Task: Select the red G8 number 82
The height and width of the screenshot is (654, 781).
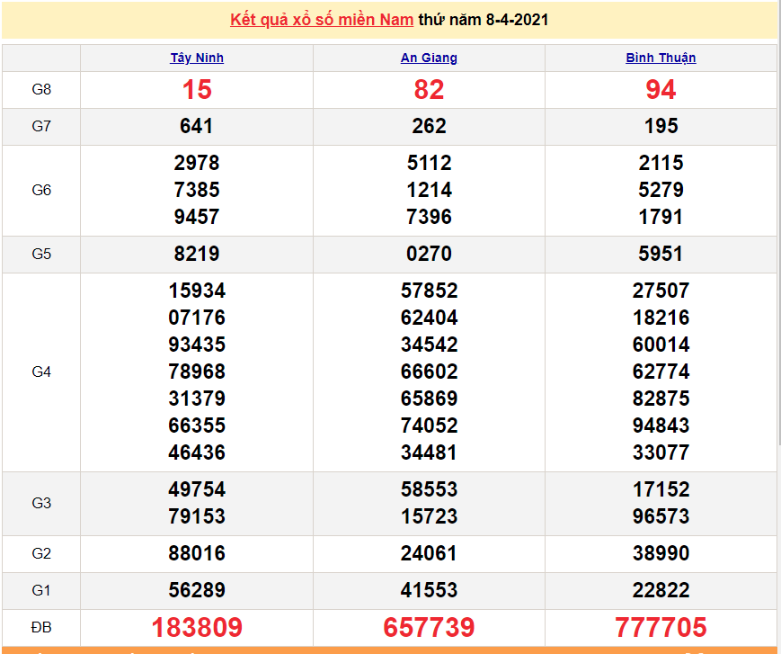Action: pos(429,90)
